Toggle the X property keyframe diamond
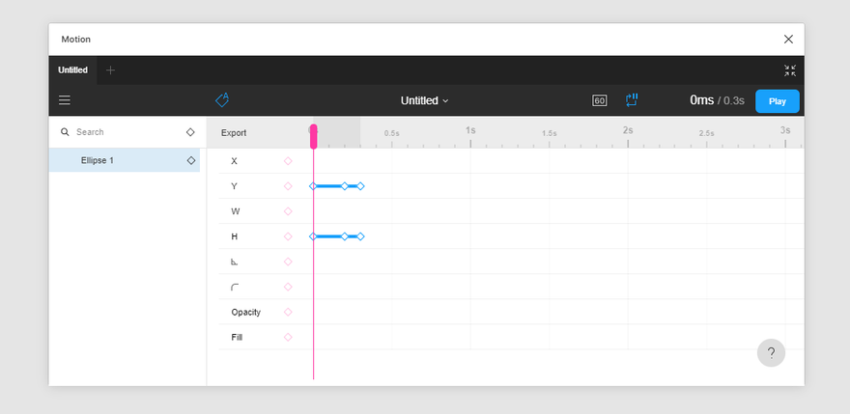 tap(288, 161)
